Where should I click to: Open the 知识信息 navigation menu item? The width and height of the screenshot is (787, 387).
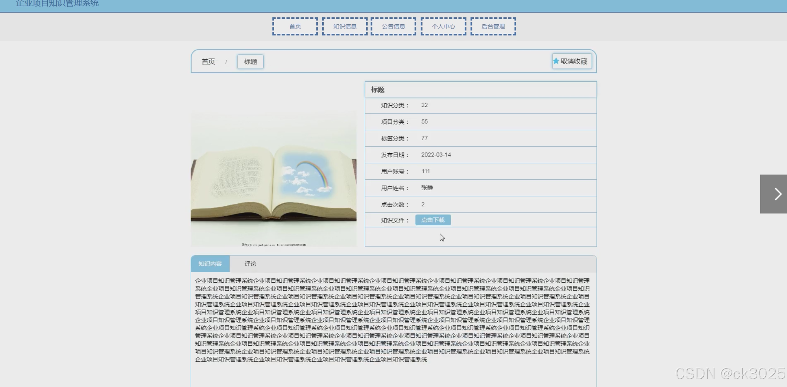click(x=345, y=26)
